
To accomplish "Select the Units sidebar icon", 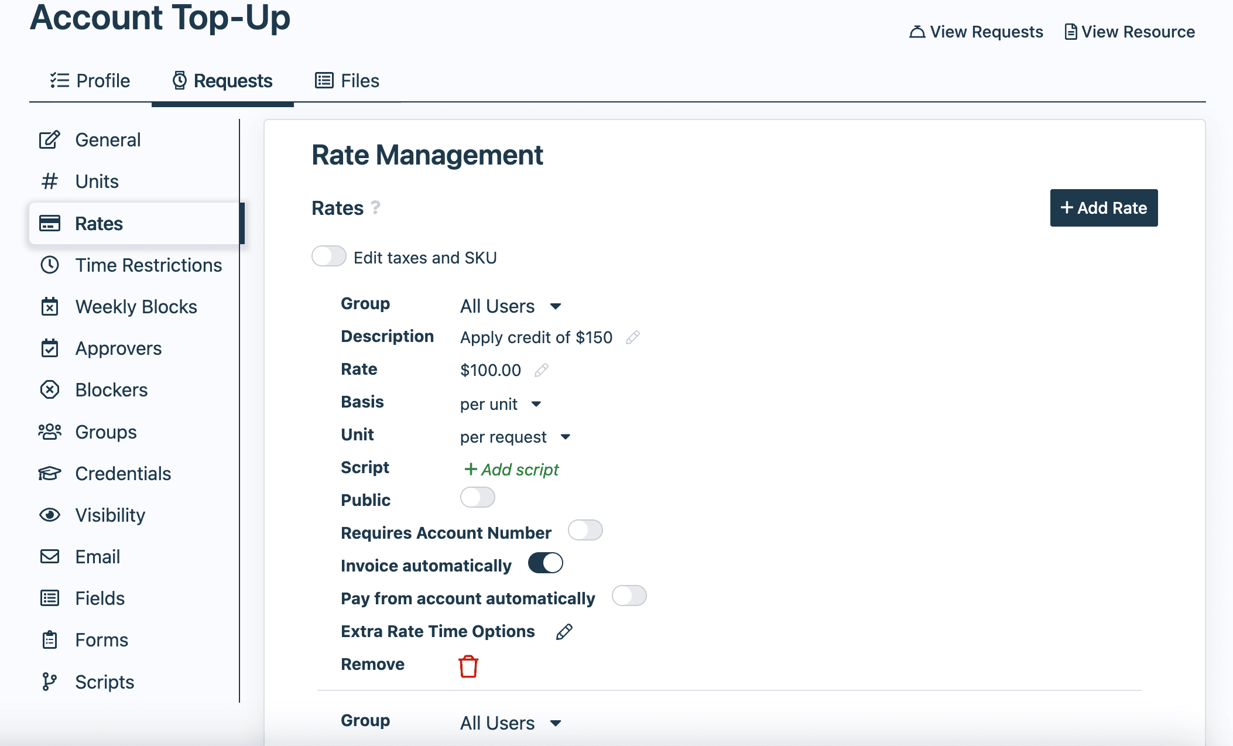I will coord(50,181).
